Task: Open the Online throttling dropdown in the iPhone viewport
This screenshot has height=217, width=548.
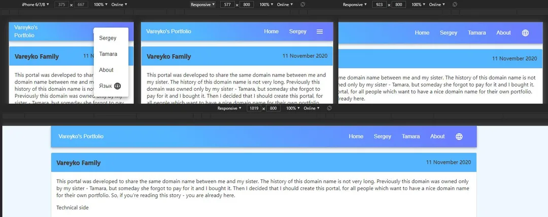Action: tap(119, 5)
